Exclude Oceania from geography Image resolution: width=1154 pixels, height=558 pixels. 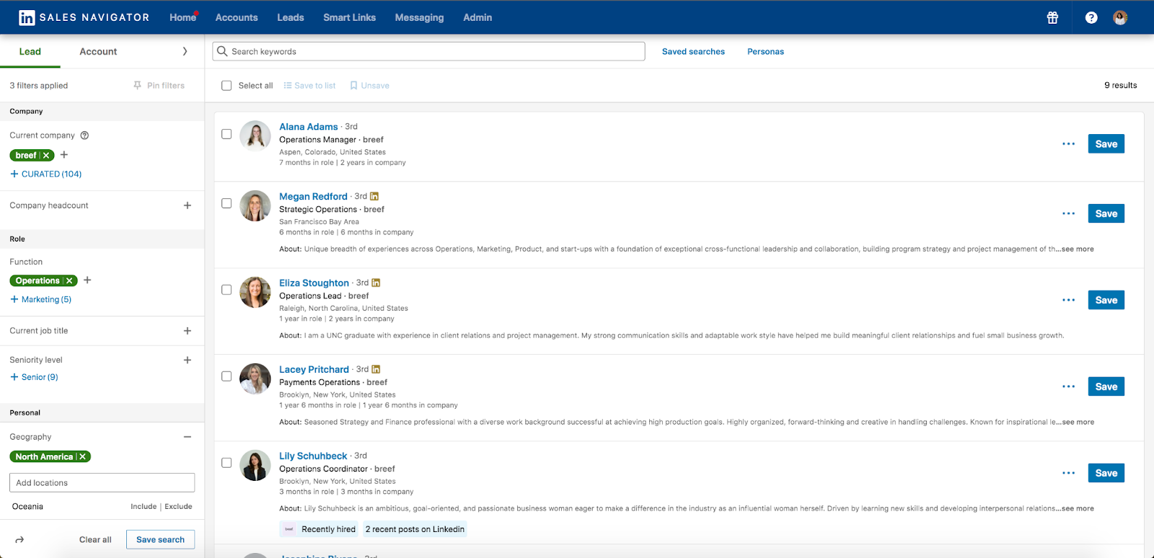pyautogui.click(x=178, y=506)
